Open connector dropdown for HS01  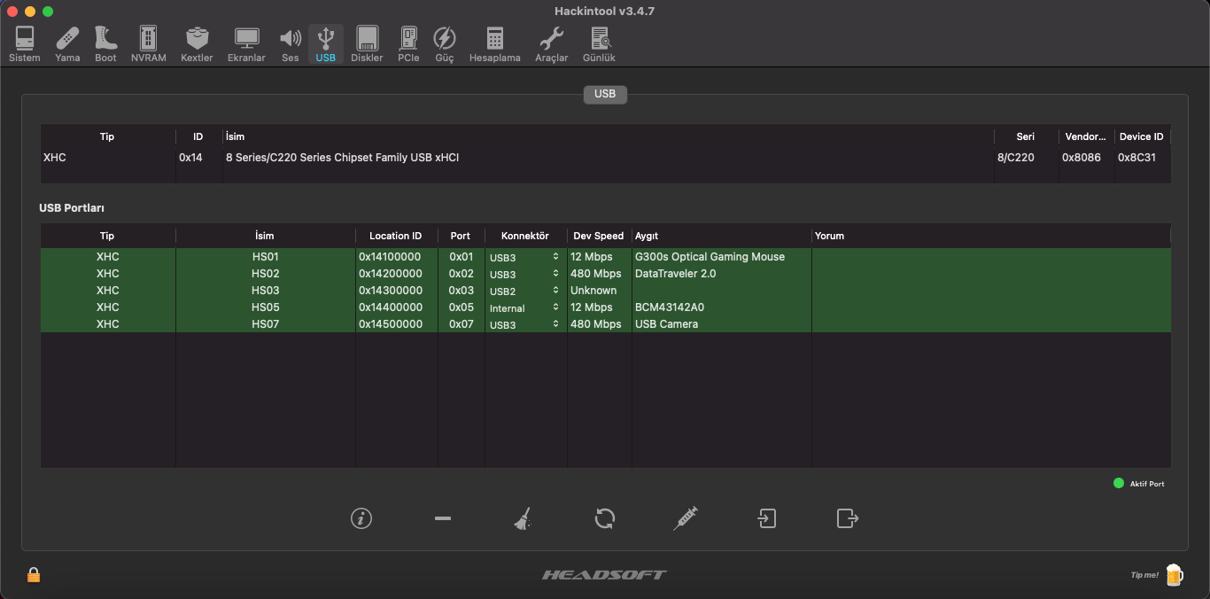coord(525,257)
